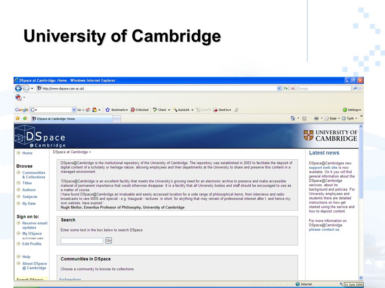Click the page scrollbar up arrow

(361, 126)
